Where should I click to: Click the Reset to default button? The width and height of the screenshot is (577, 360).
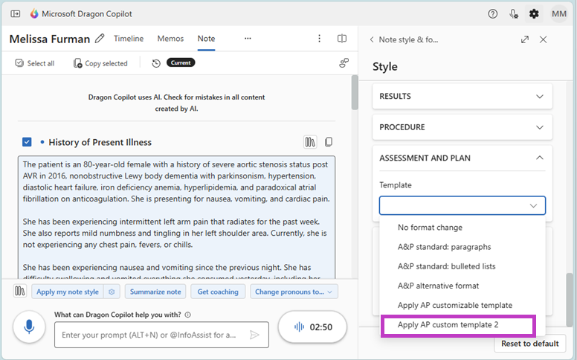point(529,344)
